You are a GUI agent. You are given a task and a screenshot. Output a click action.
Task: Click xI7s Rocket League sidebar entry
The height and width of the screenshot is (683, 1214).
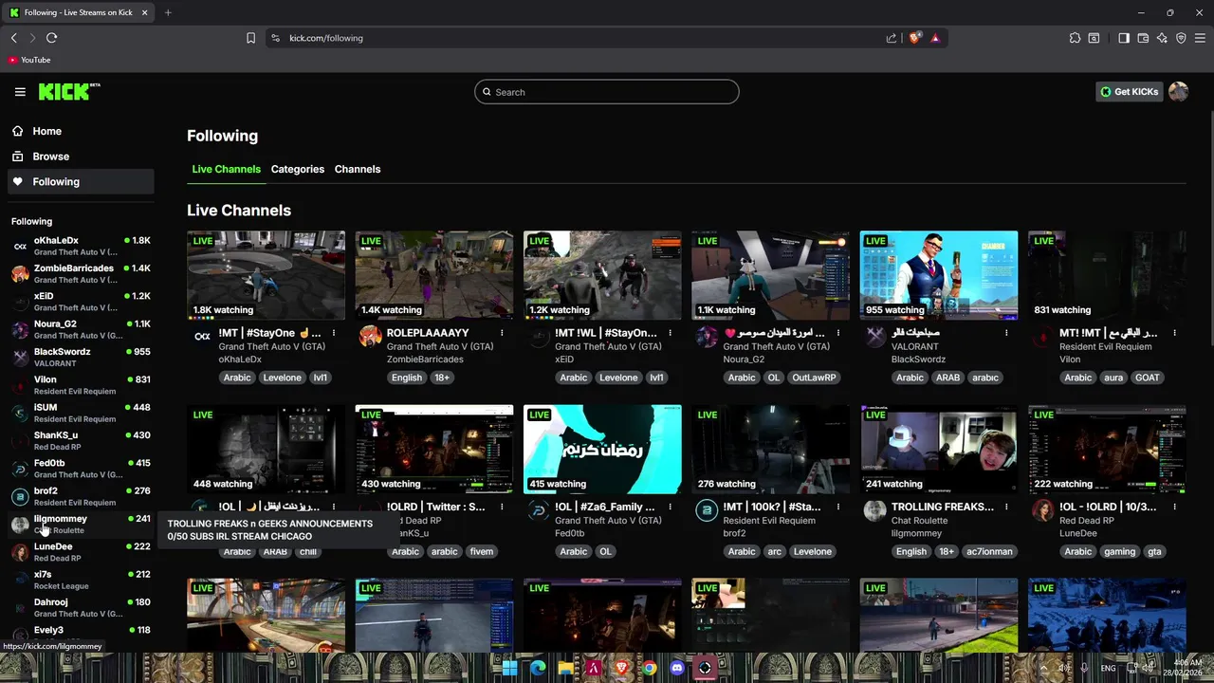click(81, 580)
